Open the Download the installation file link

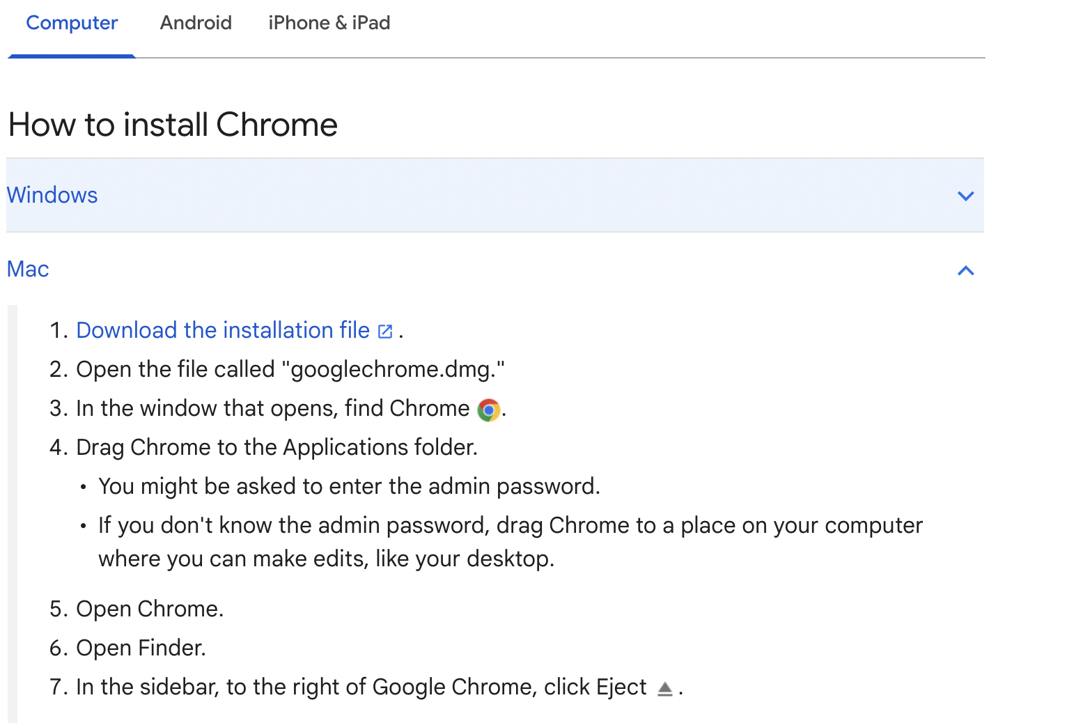click(x=223, y=330)
